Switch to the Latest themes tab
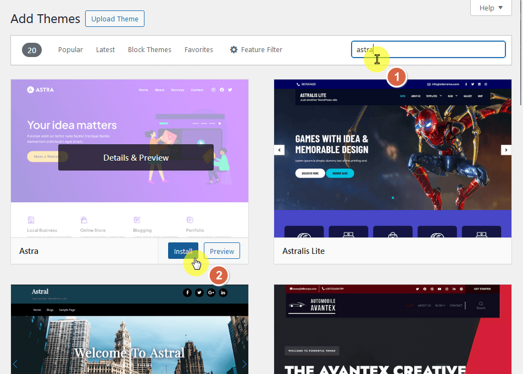 (105, 49)
